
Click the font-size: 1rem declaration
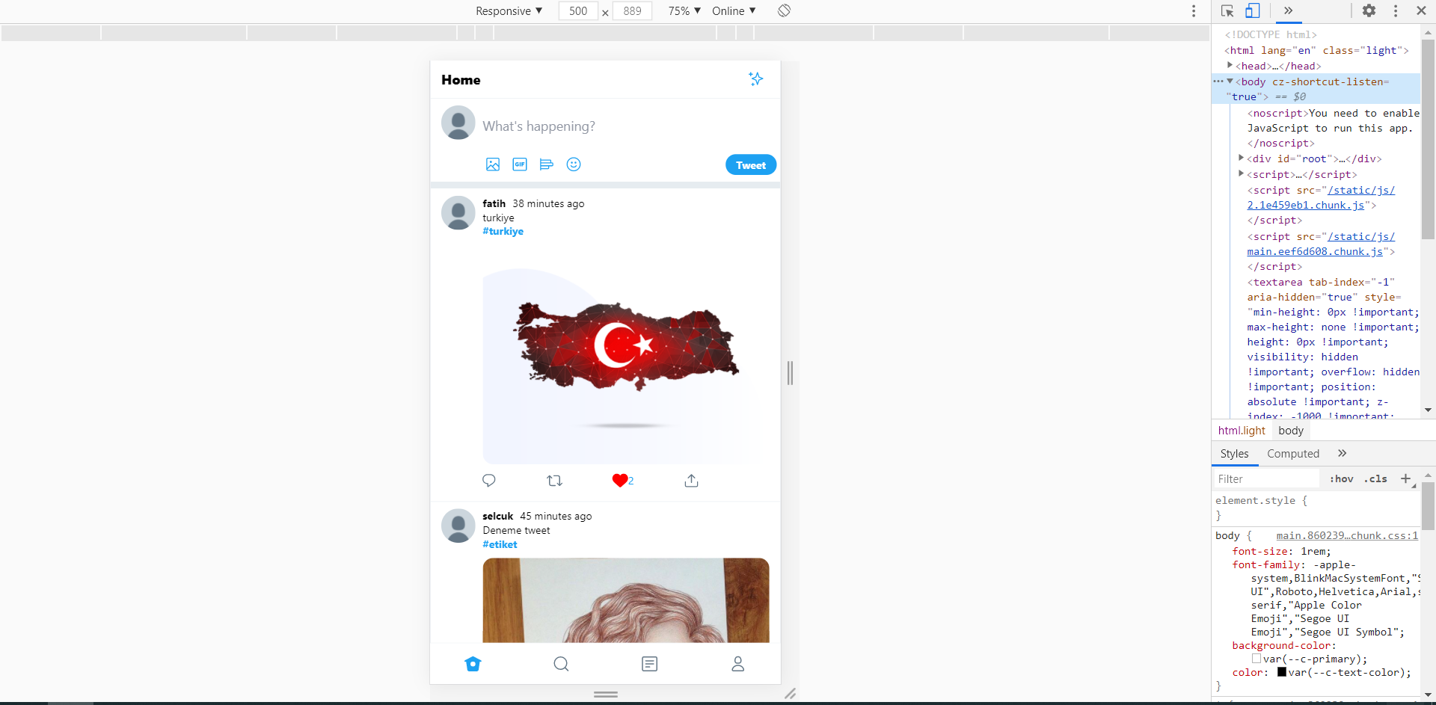point(1282,551)
